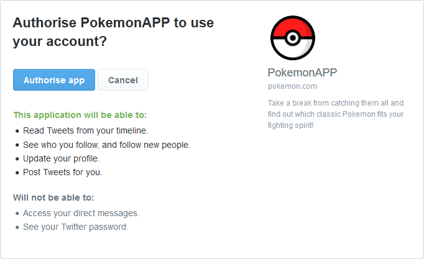This screenshot has height=259, width=424.
Task: Click 'See your Twitter password' item
Action: pyautogui.click(x=75, y=227)
